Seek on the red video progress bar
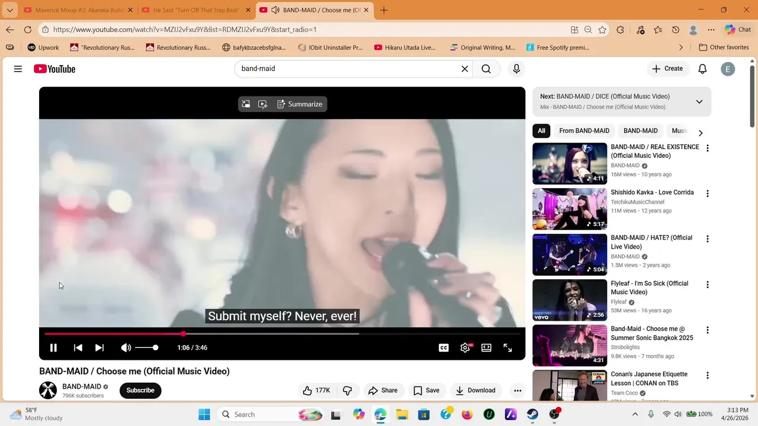758x426 pixels. tap(282, 334)
